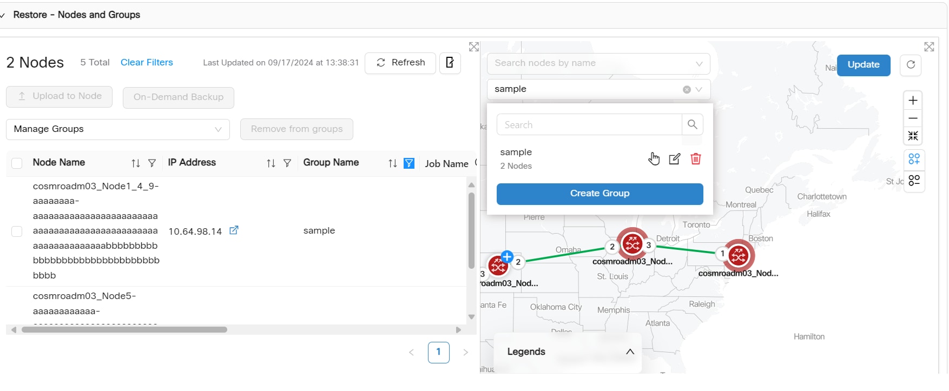Screen dimensions: 949x391
Task: Click Clear Filters link
Action: [147, 63]
